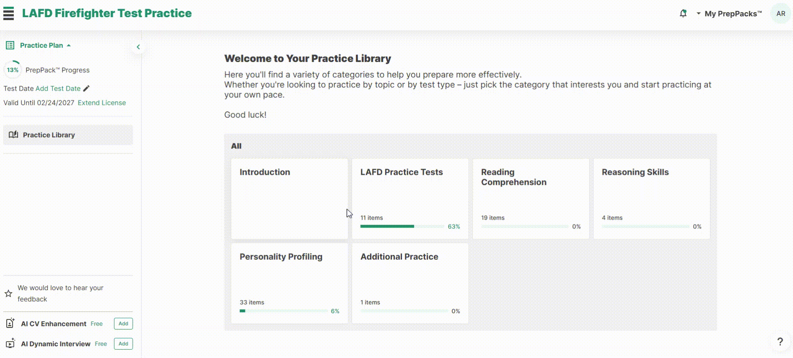
Task: Click the feedback star icon
Action: point(8,293)
